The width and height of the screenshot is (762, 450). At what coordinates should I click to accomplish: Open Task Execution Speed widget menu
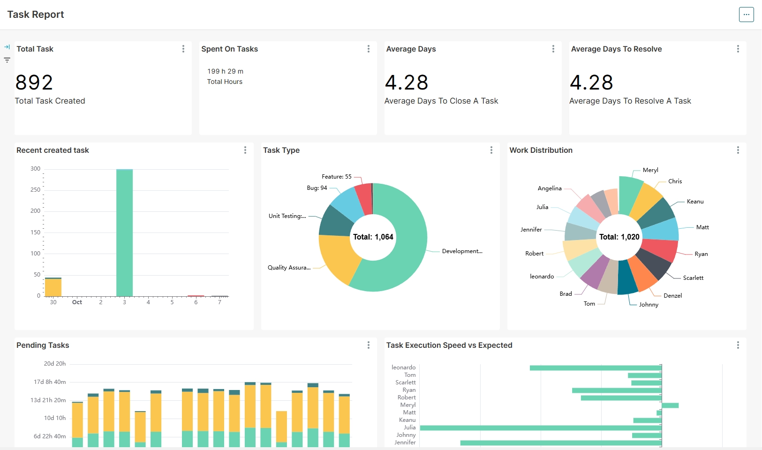(738, 345)
